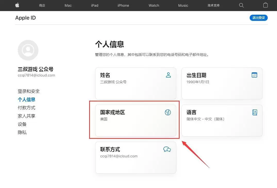The width and height of the screenshot is (277, 188).
Task: Click the Apple logo
Action: (x=17, y=5)
